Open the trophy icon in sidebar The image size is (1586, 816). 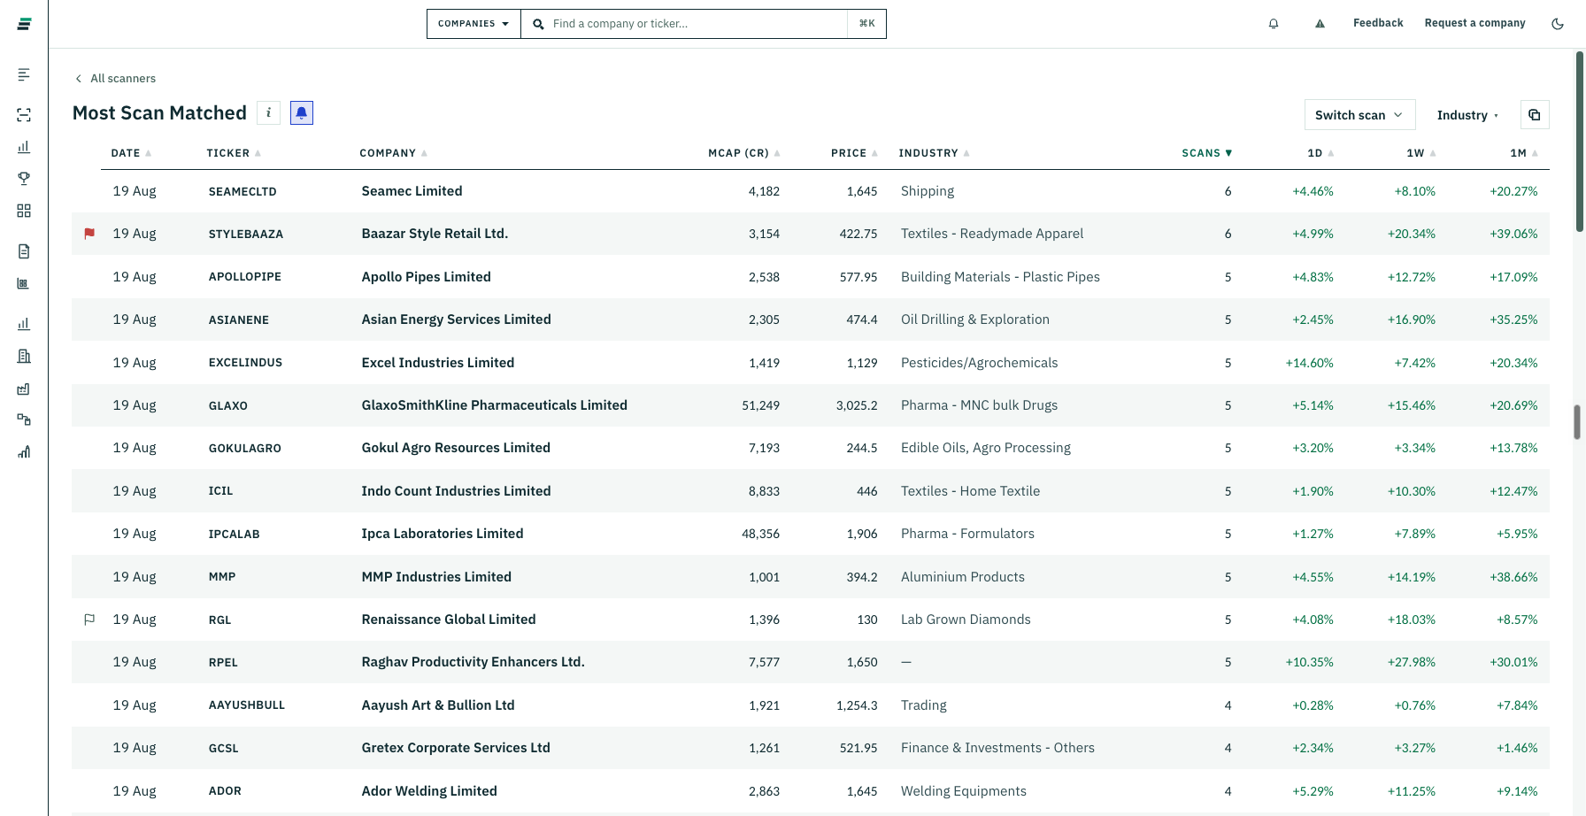(24, 179)
